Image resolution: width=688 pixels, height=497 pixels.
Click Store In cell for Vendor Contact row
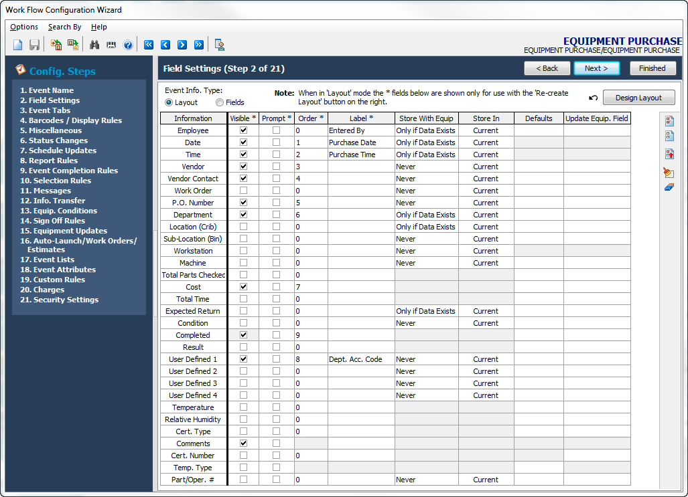(486, 179)
